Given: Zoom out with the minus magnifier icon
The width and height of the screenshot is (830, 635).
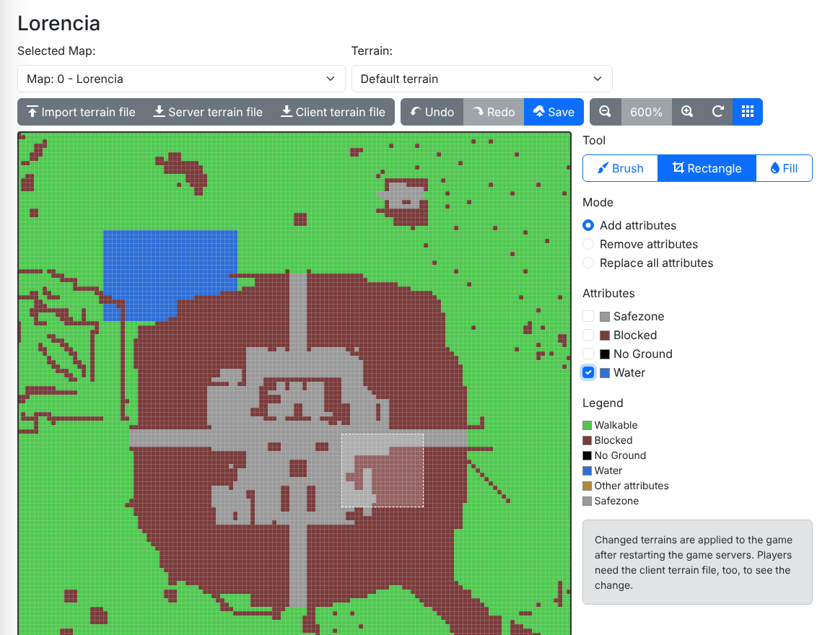Looking at the screenshot, I should pos(605,112).
